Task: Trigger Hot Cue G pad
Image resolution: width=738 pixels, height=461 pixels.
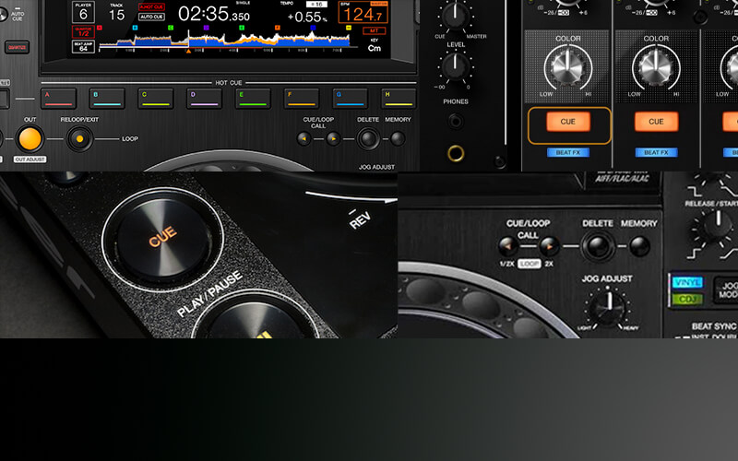Action: click(x=351, y=99)
